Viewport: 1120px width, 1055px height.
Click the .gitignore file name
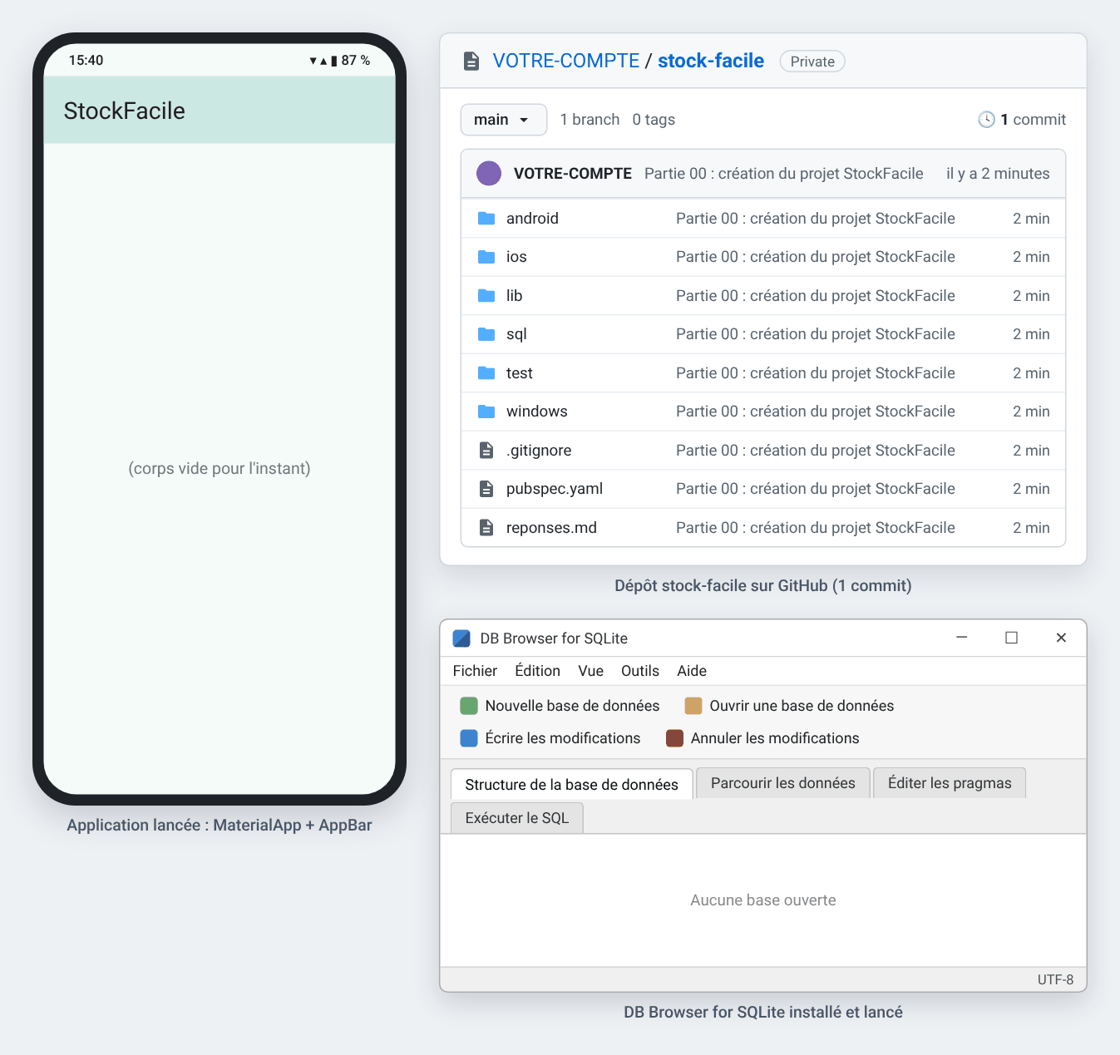click(x=539, y=451)
